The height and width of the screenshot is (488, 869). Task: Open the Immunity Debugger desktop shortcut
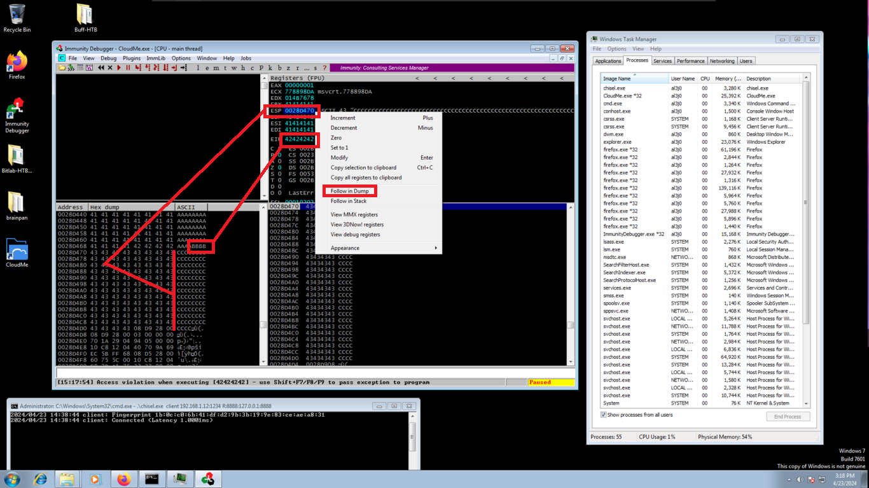point(17,115)
